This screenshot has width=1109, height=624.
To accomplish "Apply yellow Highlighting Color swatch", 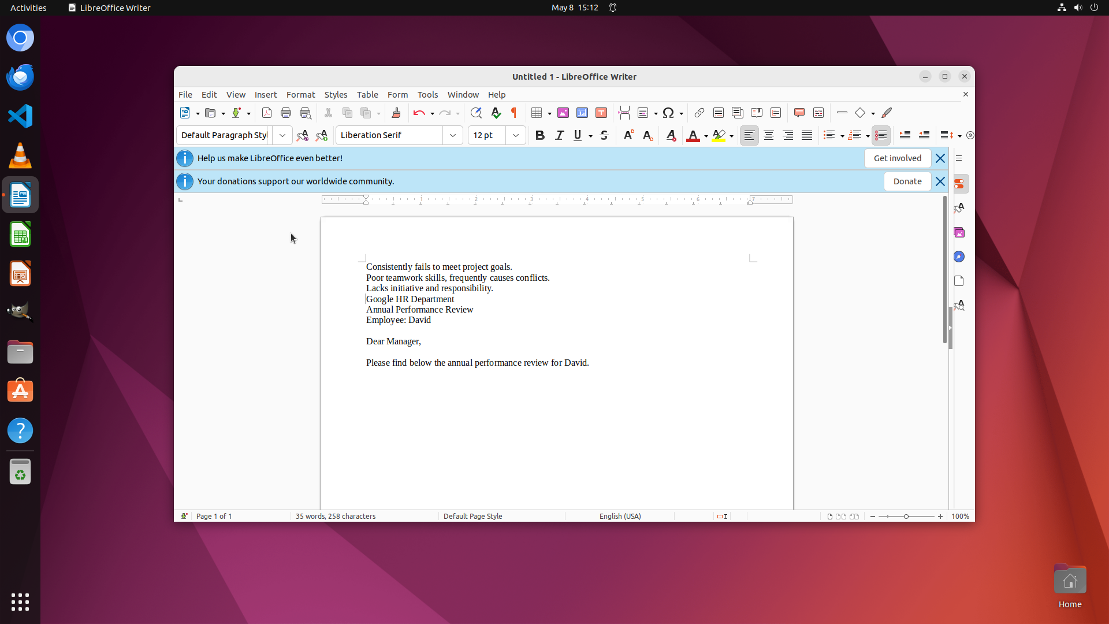I will 719,135.
